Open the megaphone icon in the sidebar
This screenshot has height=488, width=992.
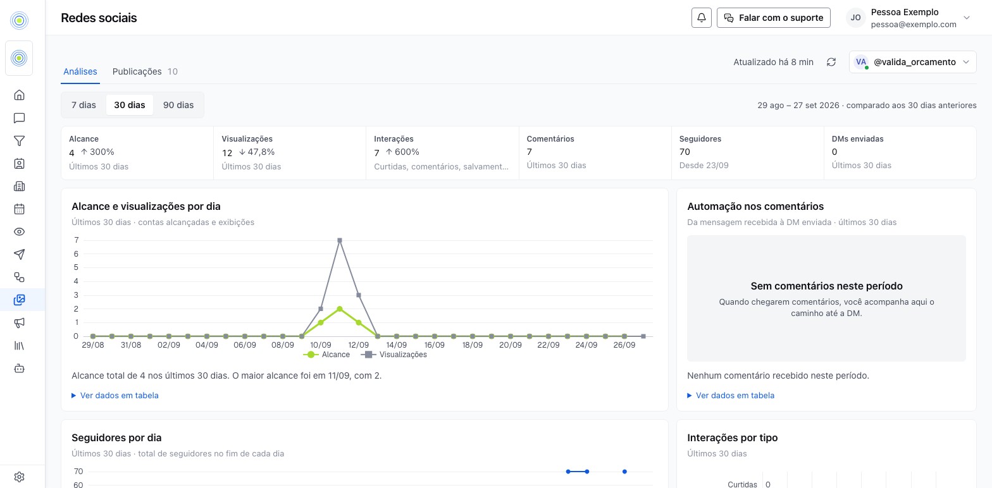click(19, 322)
